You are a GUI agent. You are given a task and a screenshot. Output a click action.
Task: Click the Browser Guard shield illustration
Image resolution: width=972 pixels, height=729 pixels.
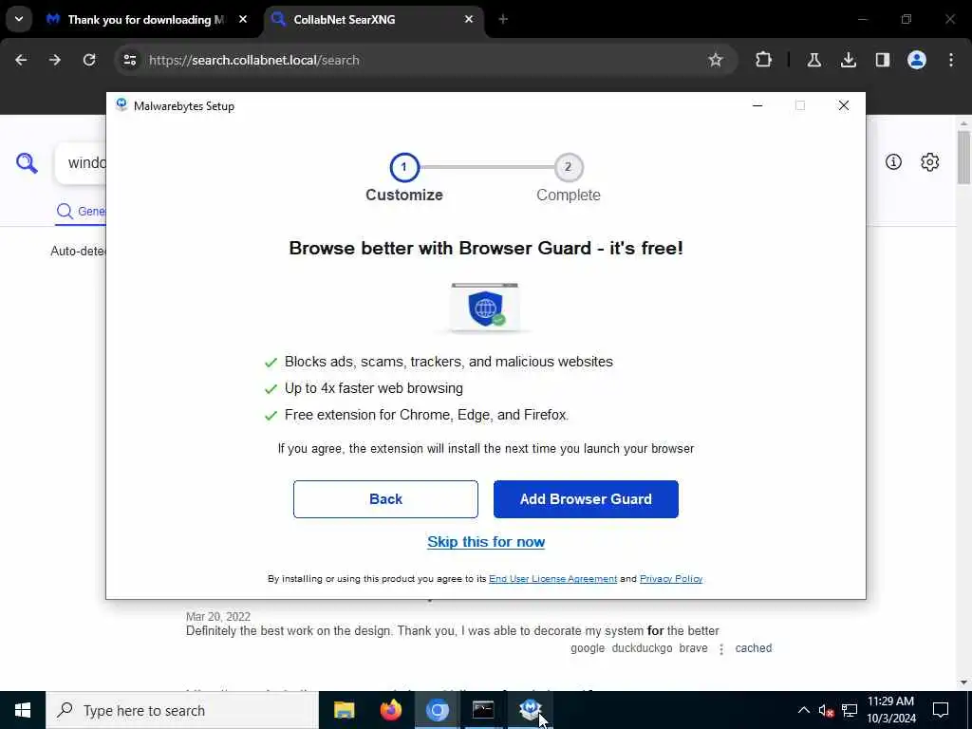(x=485, y=308)
